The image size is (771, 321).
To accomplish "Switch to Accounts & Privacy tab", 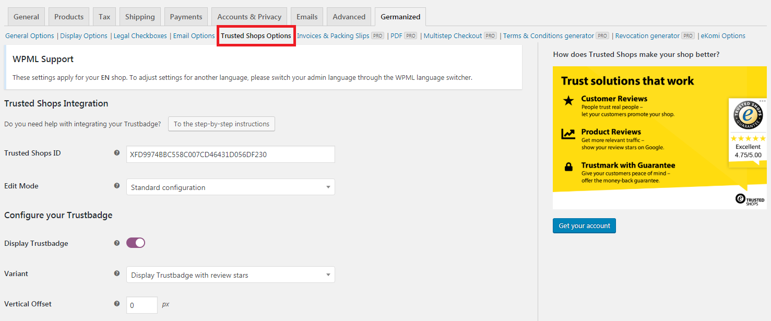I will click(x=249, y=17).
